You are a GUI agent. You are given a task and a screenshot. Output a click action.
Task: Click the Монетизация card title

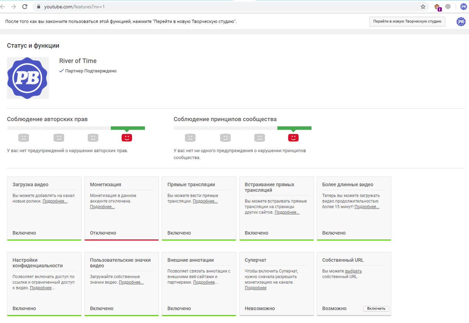[x=106, y=185]
